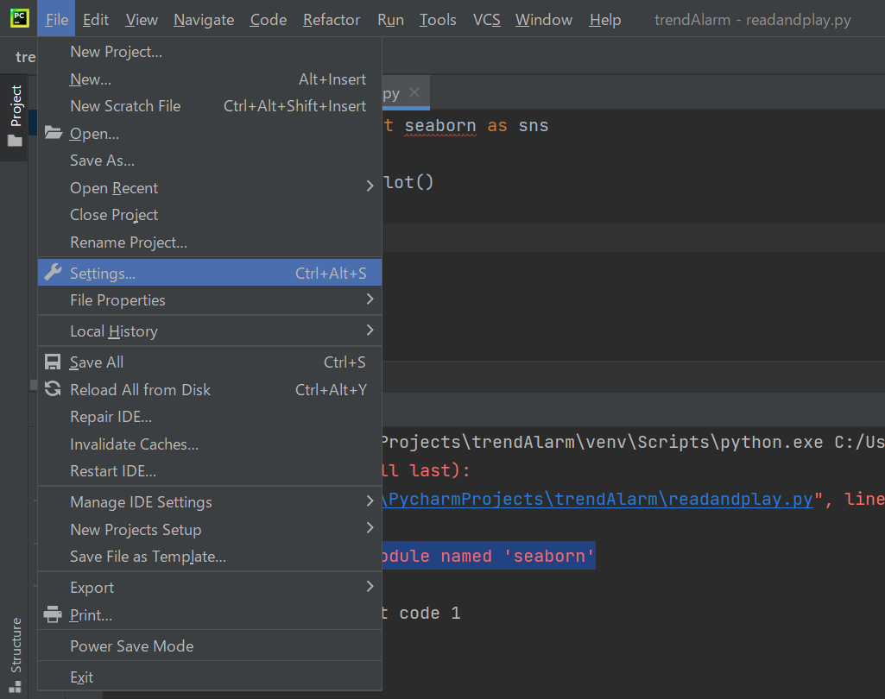Select Save As... menu entry
Image resolution: width=885 pixels, height=699 pixels.
(x=210, y=161)
